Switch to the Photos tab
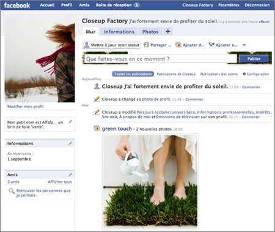The height and width of the screenshot is (232, 275). click(x=150, y=32)
